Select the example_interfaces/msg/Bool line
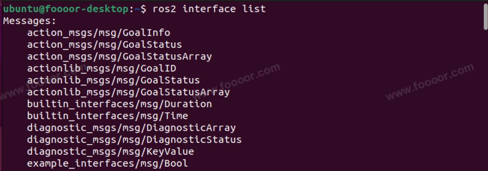The width and height of the screenshot is (488, 171). (107, 163)
